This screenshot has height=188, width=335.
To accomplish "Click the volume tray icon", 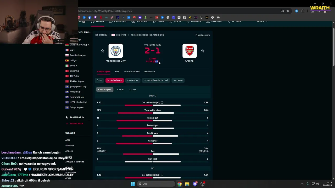I will (x=317, y=184).
